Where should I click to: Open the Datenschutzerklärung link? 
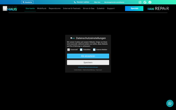click(x=89, y=70)
